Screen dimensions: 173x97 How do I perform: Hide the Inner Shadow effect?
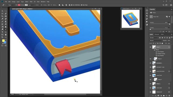[156, 52]
